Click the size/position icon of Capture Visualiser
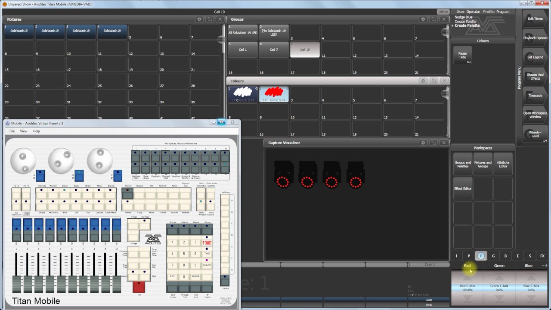 [434, 143]
